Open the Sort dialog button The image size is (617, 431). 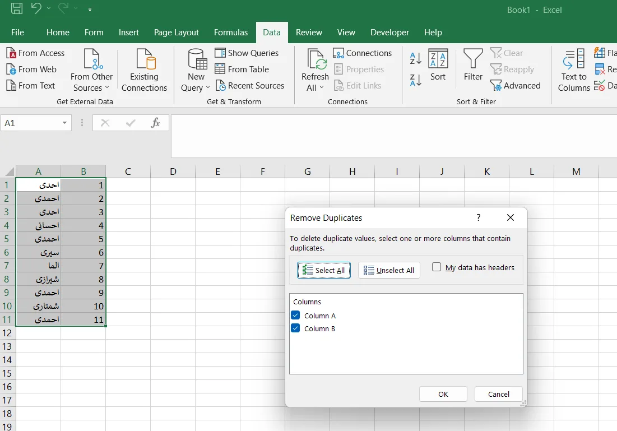click(438, 65)
